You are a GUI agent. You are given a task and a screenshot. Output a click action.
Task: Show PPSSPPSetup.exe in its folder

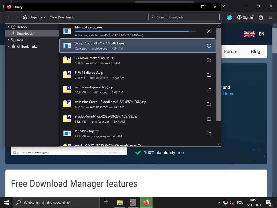209,134
